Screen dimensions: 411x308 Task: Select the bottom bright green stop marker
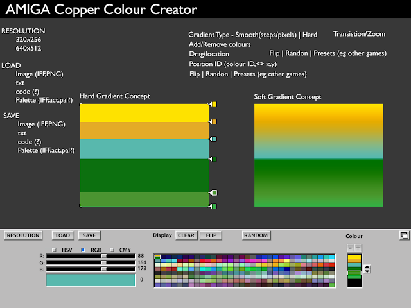coord(214,207)
